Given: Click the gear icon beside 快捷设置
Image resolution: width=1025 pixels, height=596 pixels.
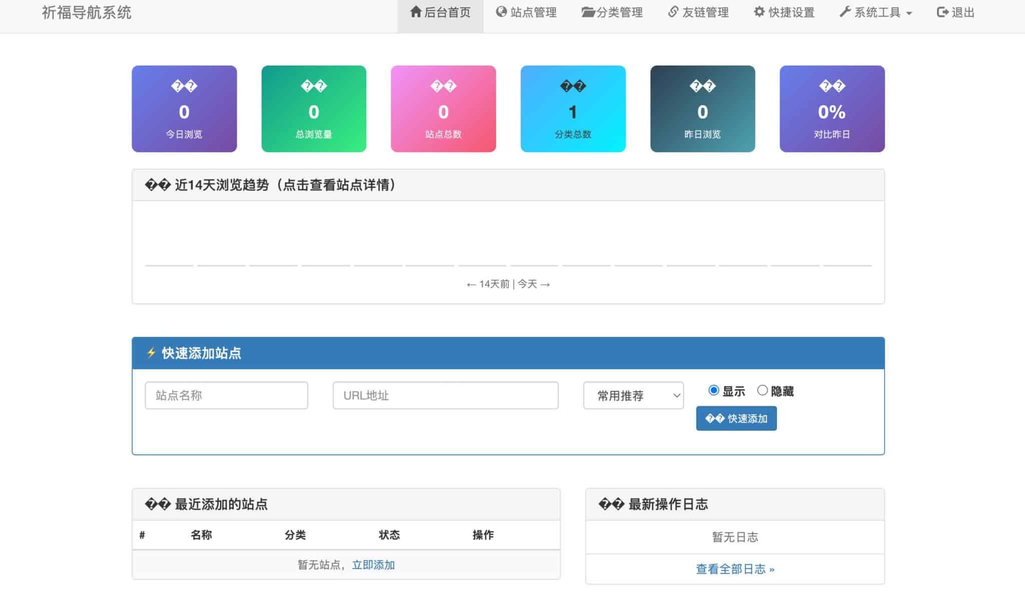Looking at the screenshot, I should point(759,12).
